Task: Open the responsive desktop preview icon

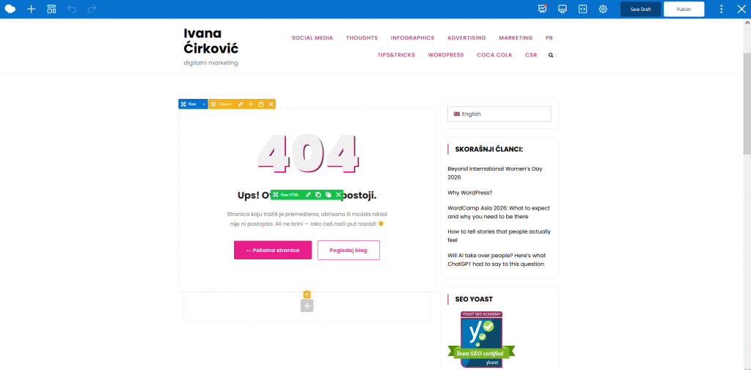Action: (563, 9)
